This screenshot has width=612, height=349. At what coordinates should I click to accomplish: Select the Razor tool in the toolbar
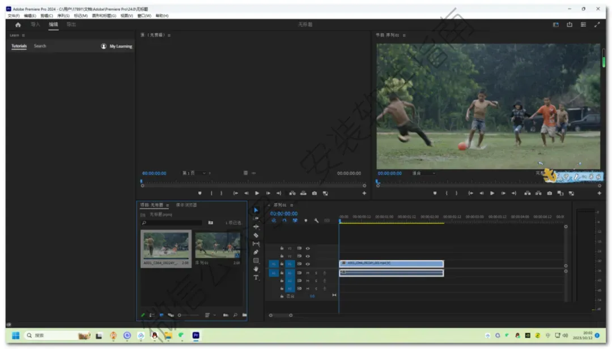click(256, 235)
